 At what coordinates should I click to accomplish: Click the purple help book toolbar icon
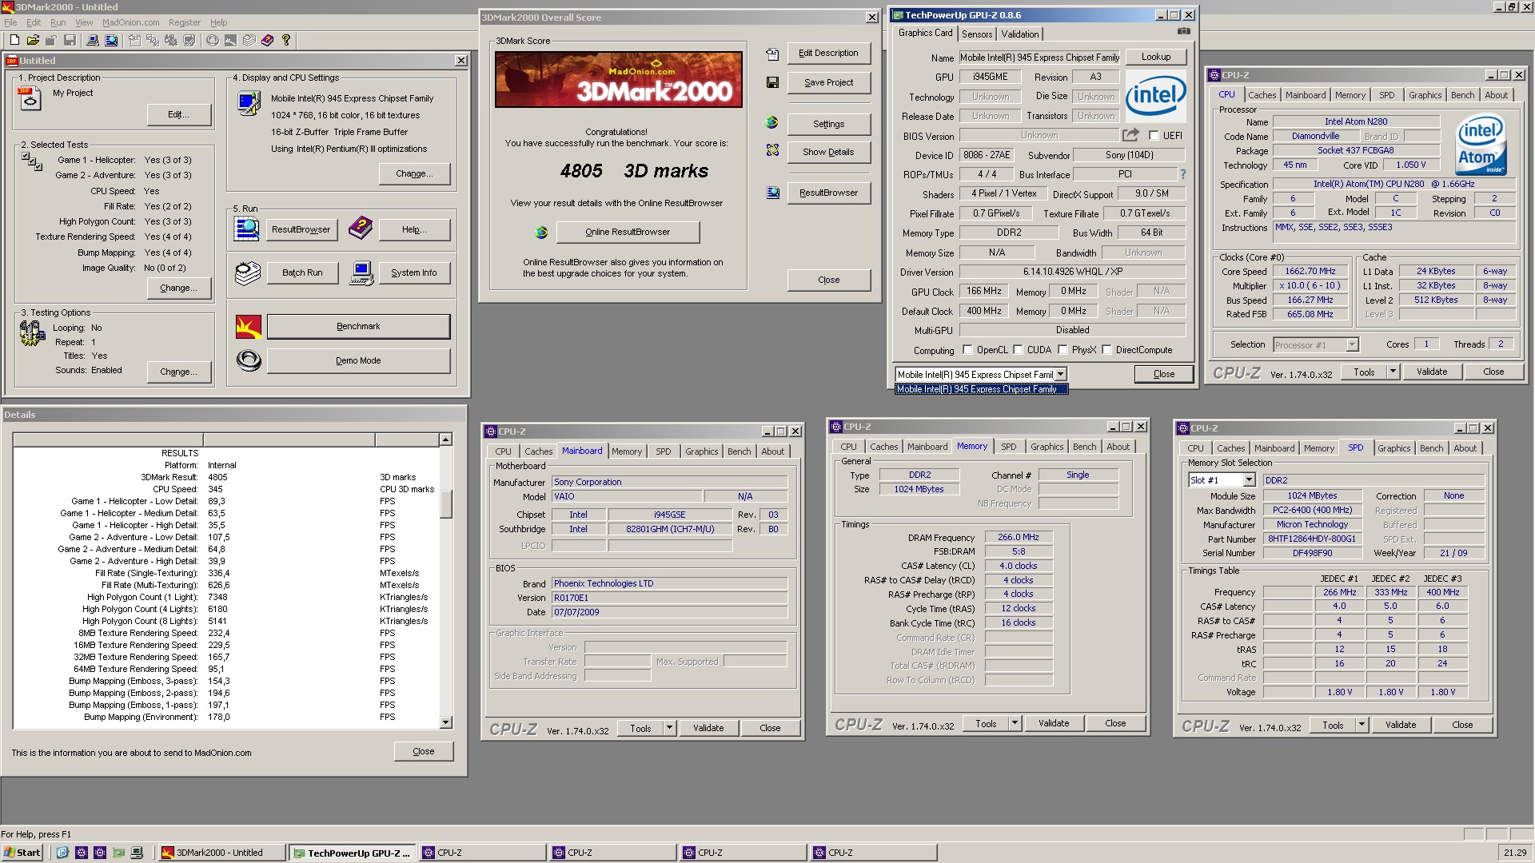click(x=267, y=40)
